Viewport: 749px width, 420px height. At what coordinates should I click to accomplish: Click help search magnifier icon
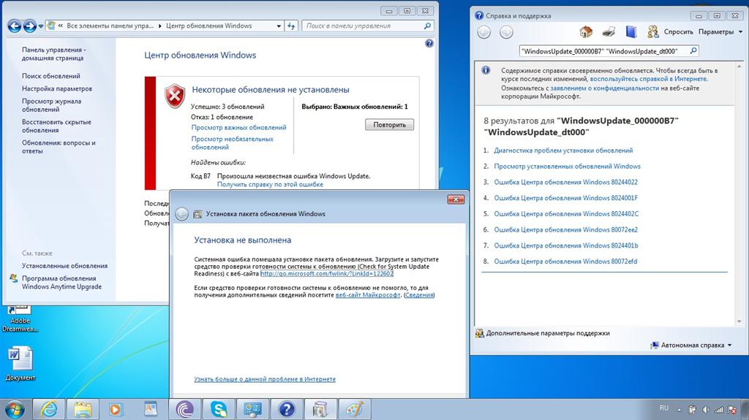693,50
